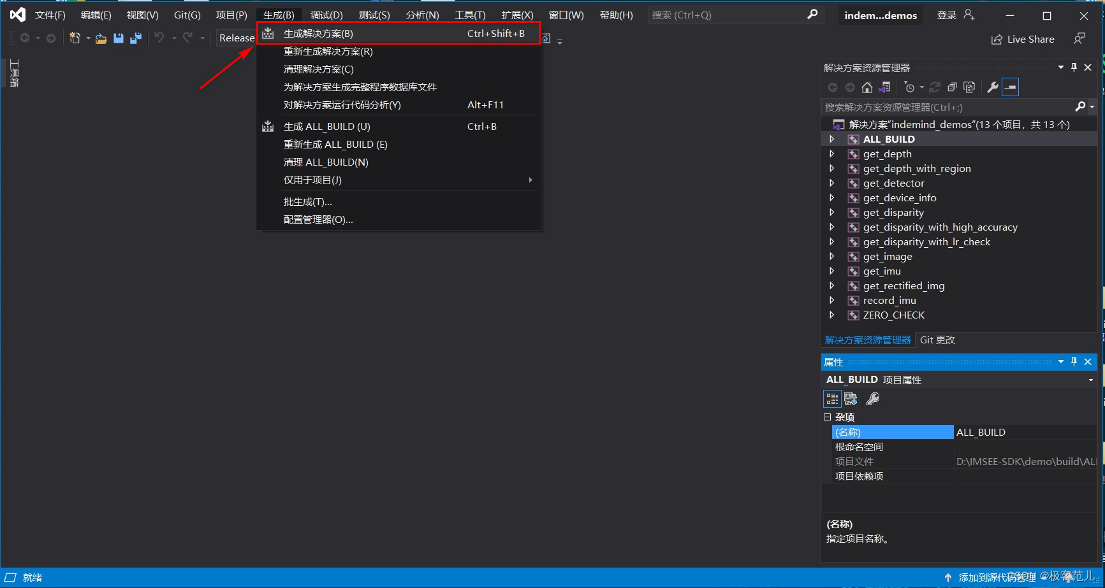Pin the Solution Explorer panel
The image size is (1105, 588).
pos(1074,68)
